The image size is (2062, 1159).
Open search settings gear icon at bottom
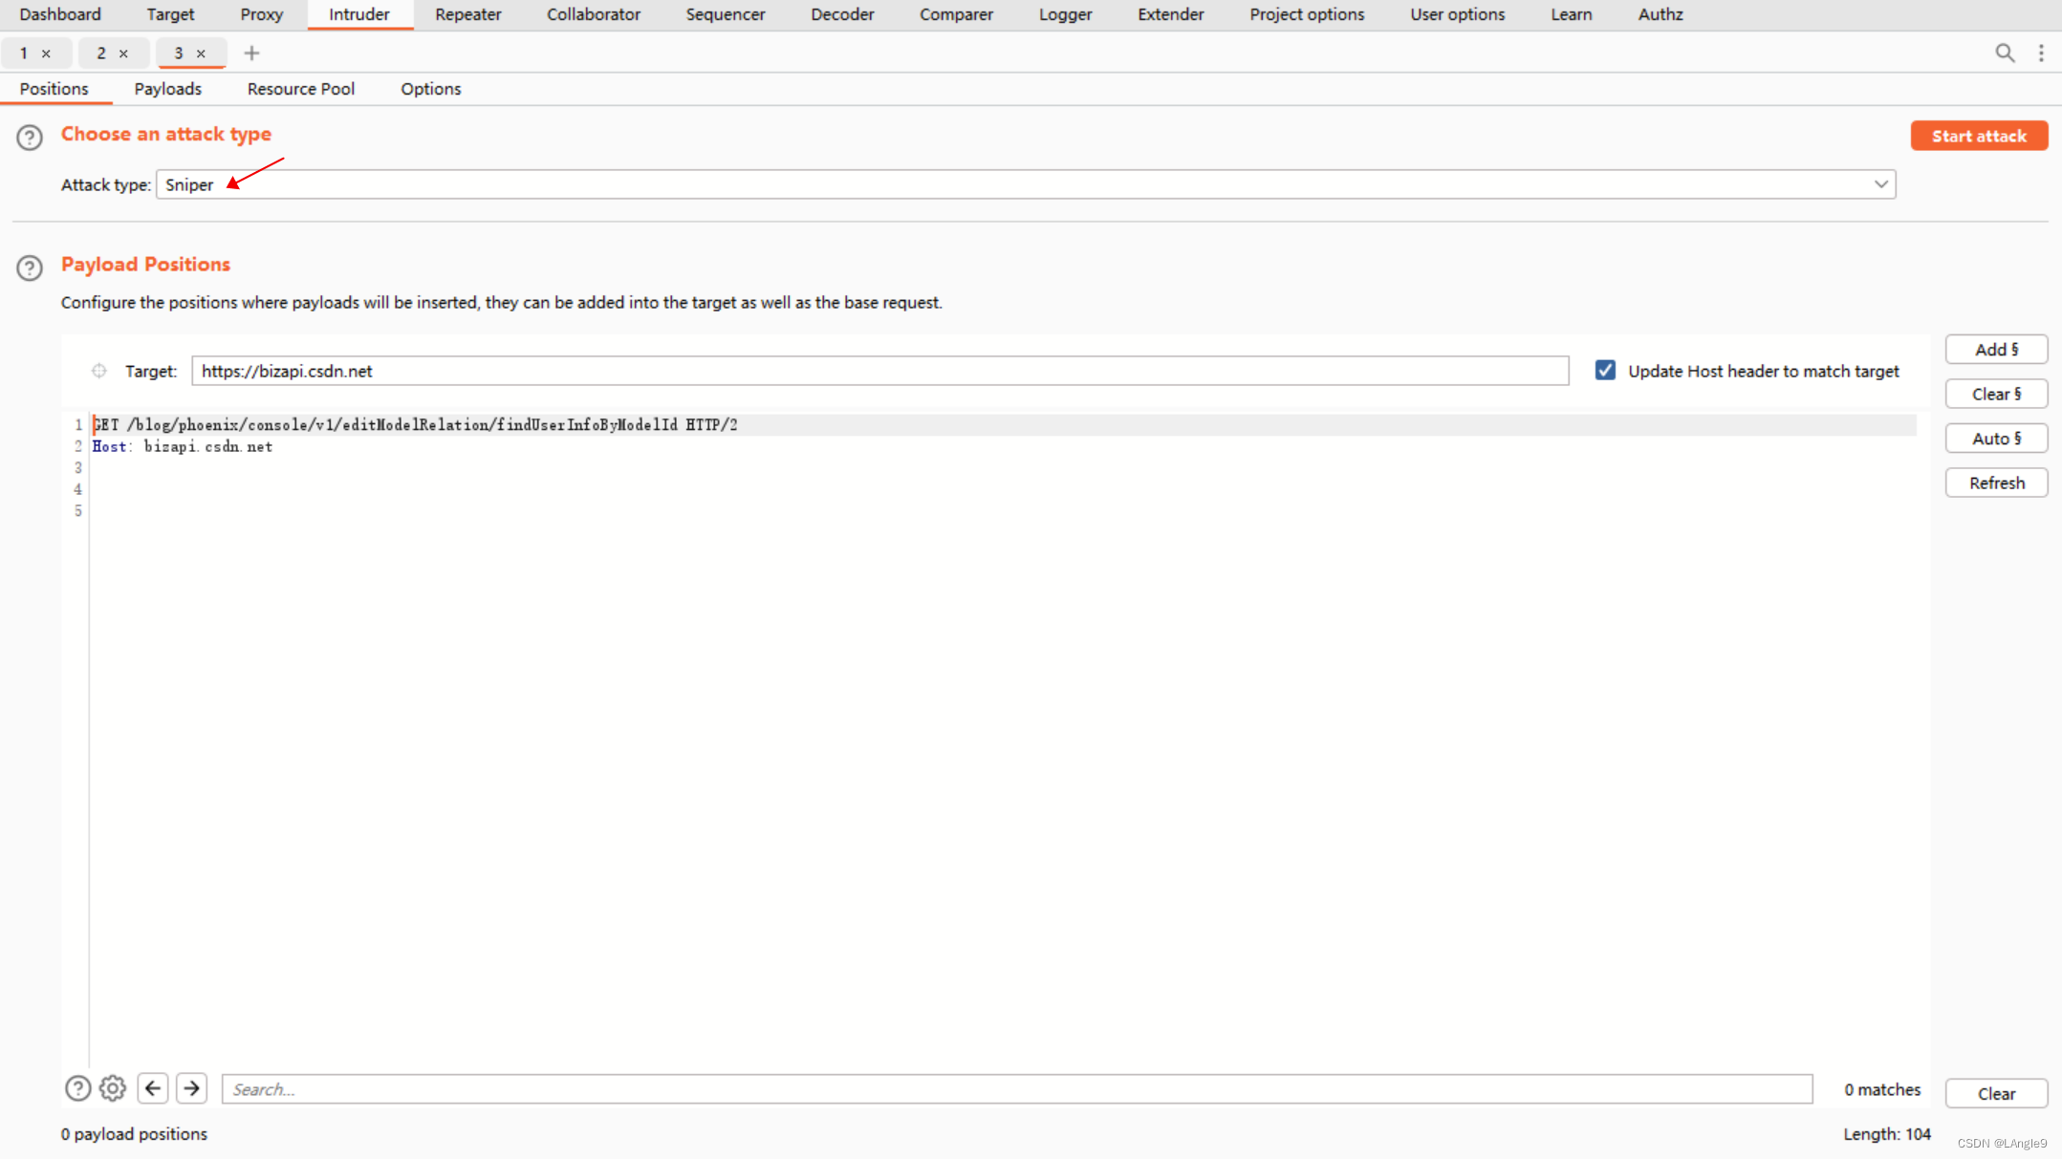(x=113, y=1088)
